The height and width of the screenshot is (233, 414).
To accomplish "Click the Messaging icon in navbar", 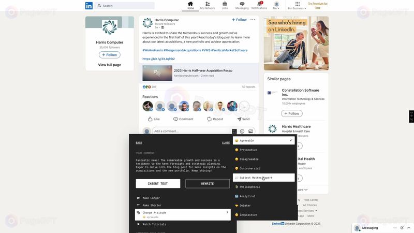I will pos(242,4).
